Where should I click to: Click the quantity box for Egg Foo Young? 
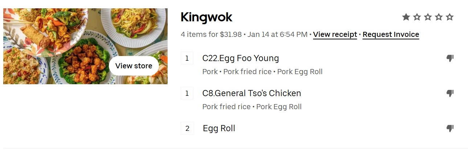pos(187,58)
